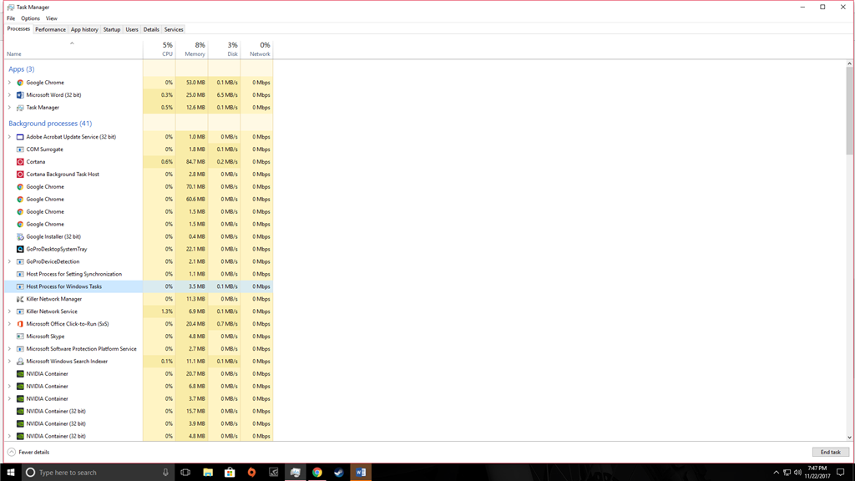855x481 pixels.
Task: Click the taskbar search box
Action: point(99,473)
